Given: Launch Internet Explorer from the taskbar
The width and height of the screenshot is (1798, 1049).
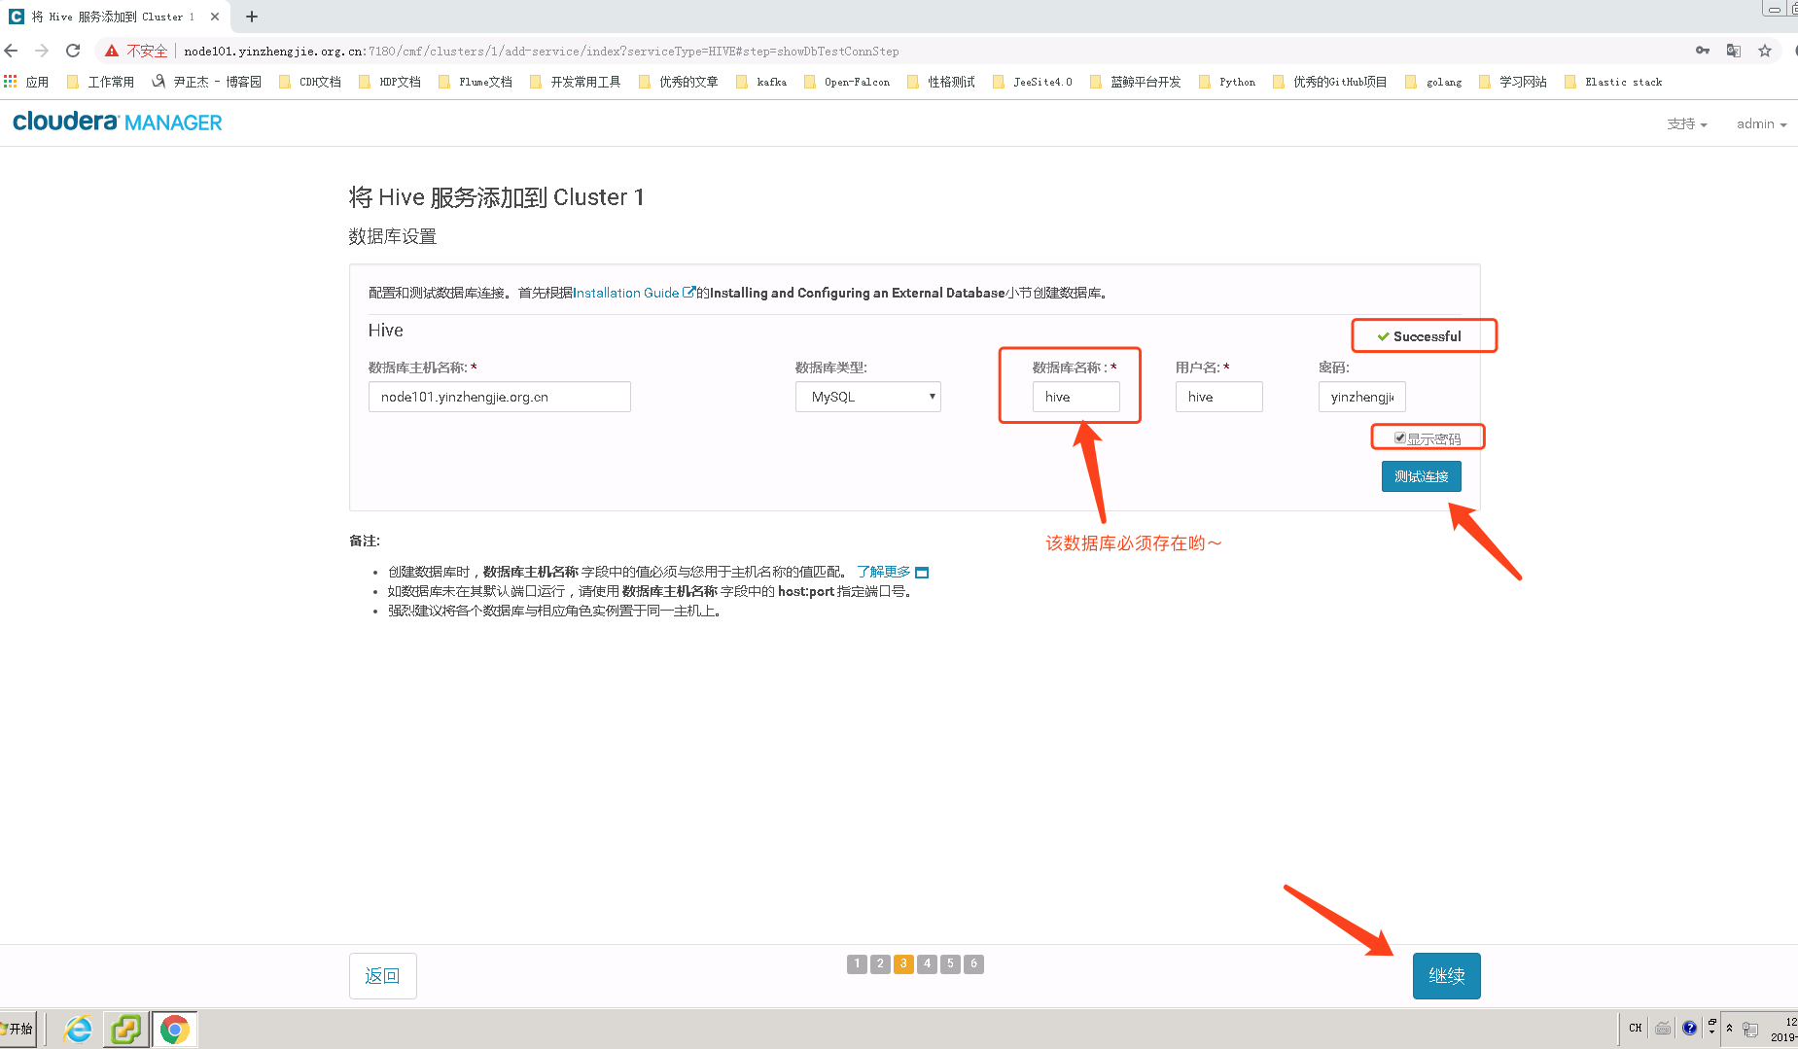Looking at the screenshot, I should pos(77,1029).
